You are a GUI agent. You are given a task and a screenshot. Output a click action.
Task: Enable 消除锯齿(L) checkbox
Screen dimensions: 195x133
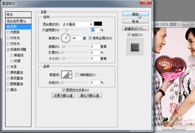coord(77,75)
